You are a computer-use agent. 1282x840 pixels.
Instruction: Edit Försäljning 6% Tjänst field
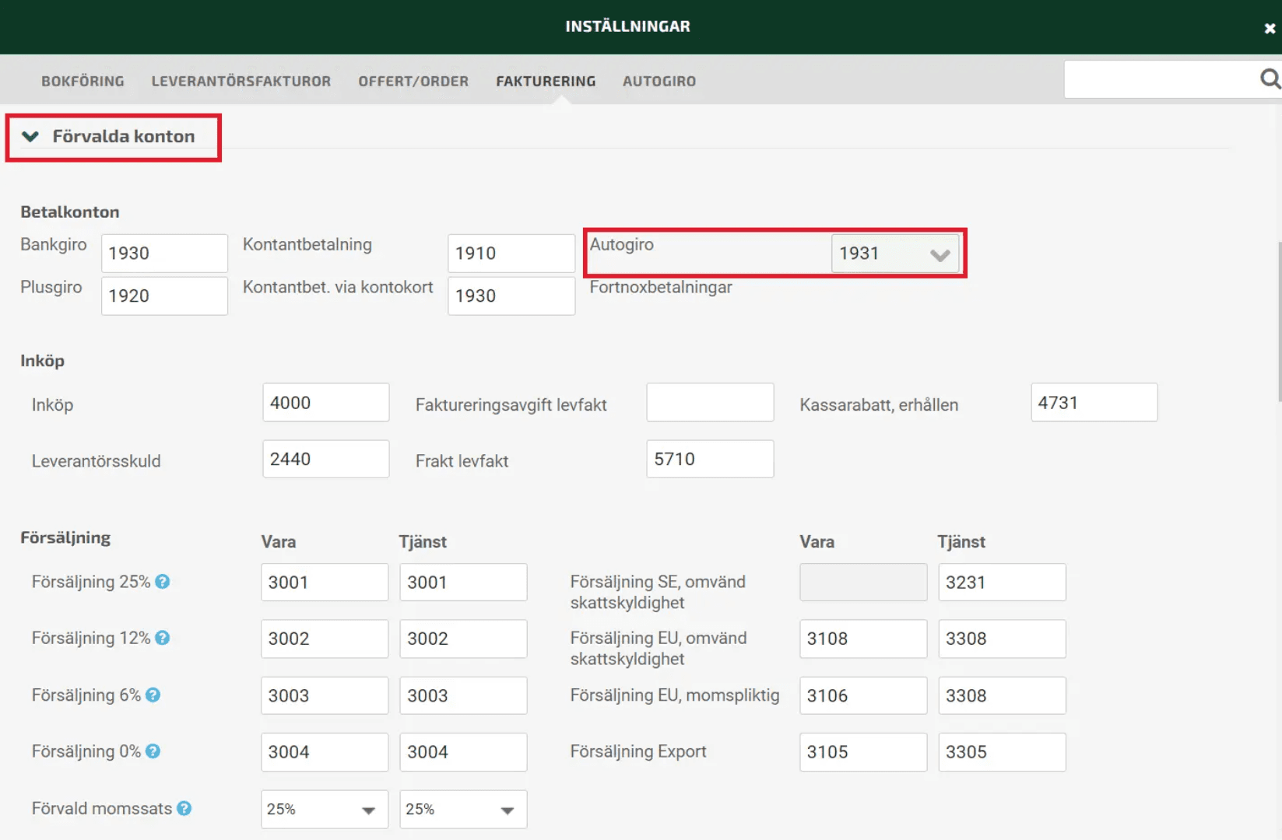463,695
